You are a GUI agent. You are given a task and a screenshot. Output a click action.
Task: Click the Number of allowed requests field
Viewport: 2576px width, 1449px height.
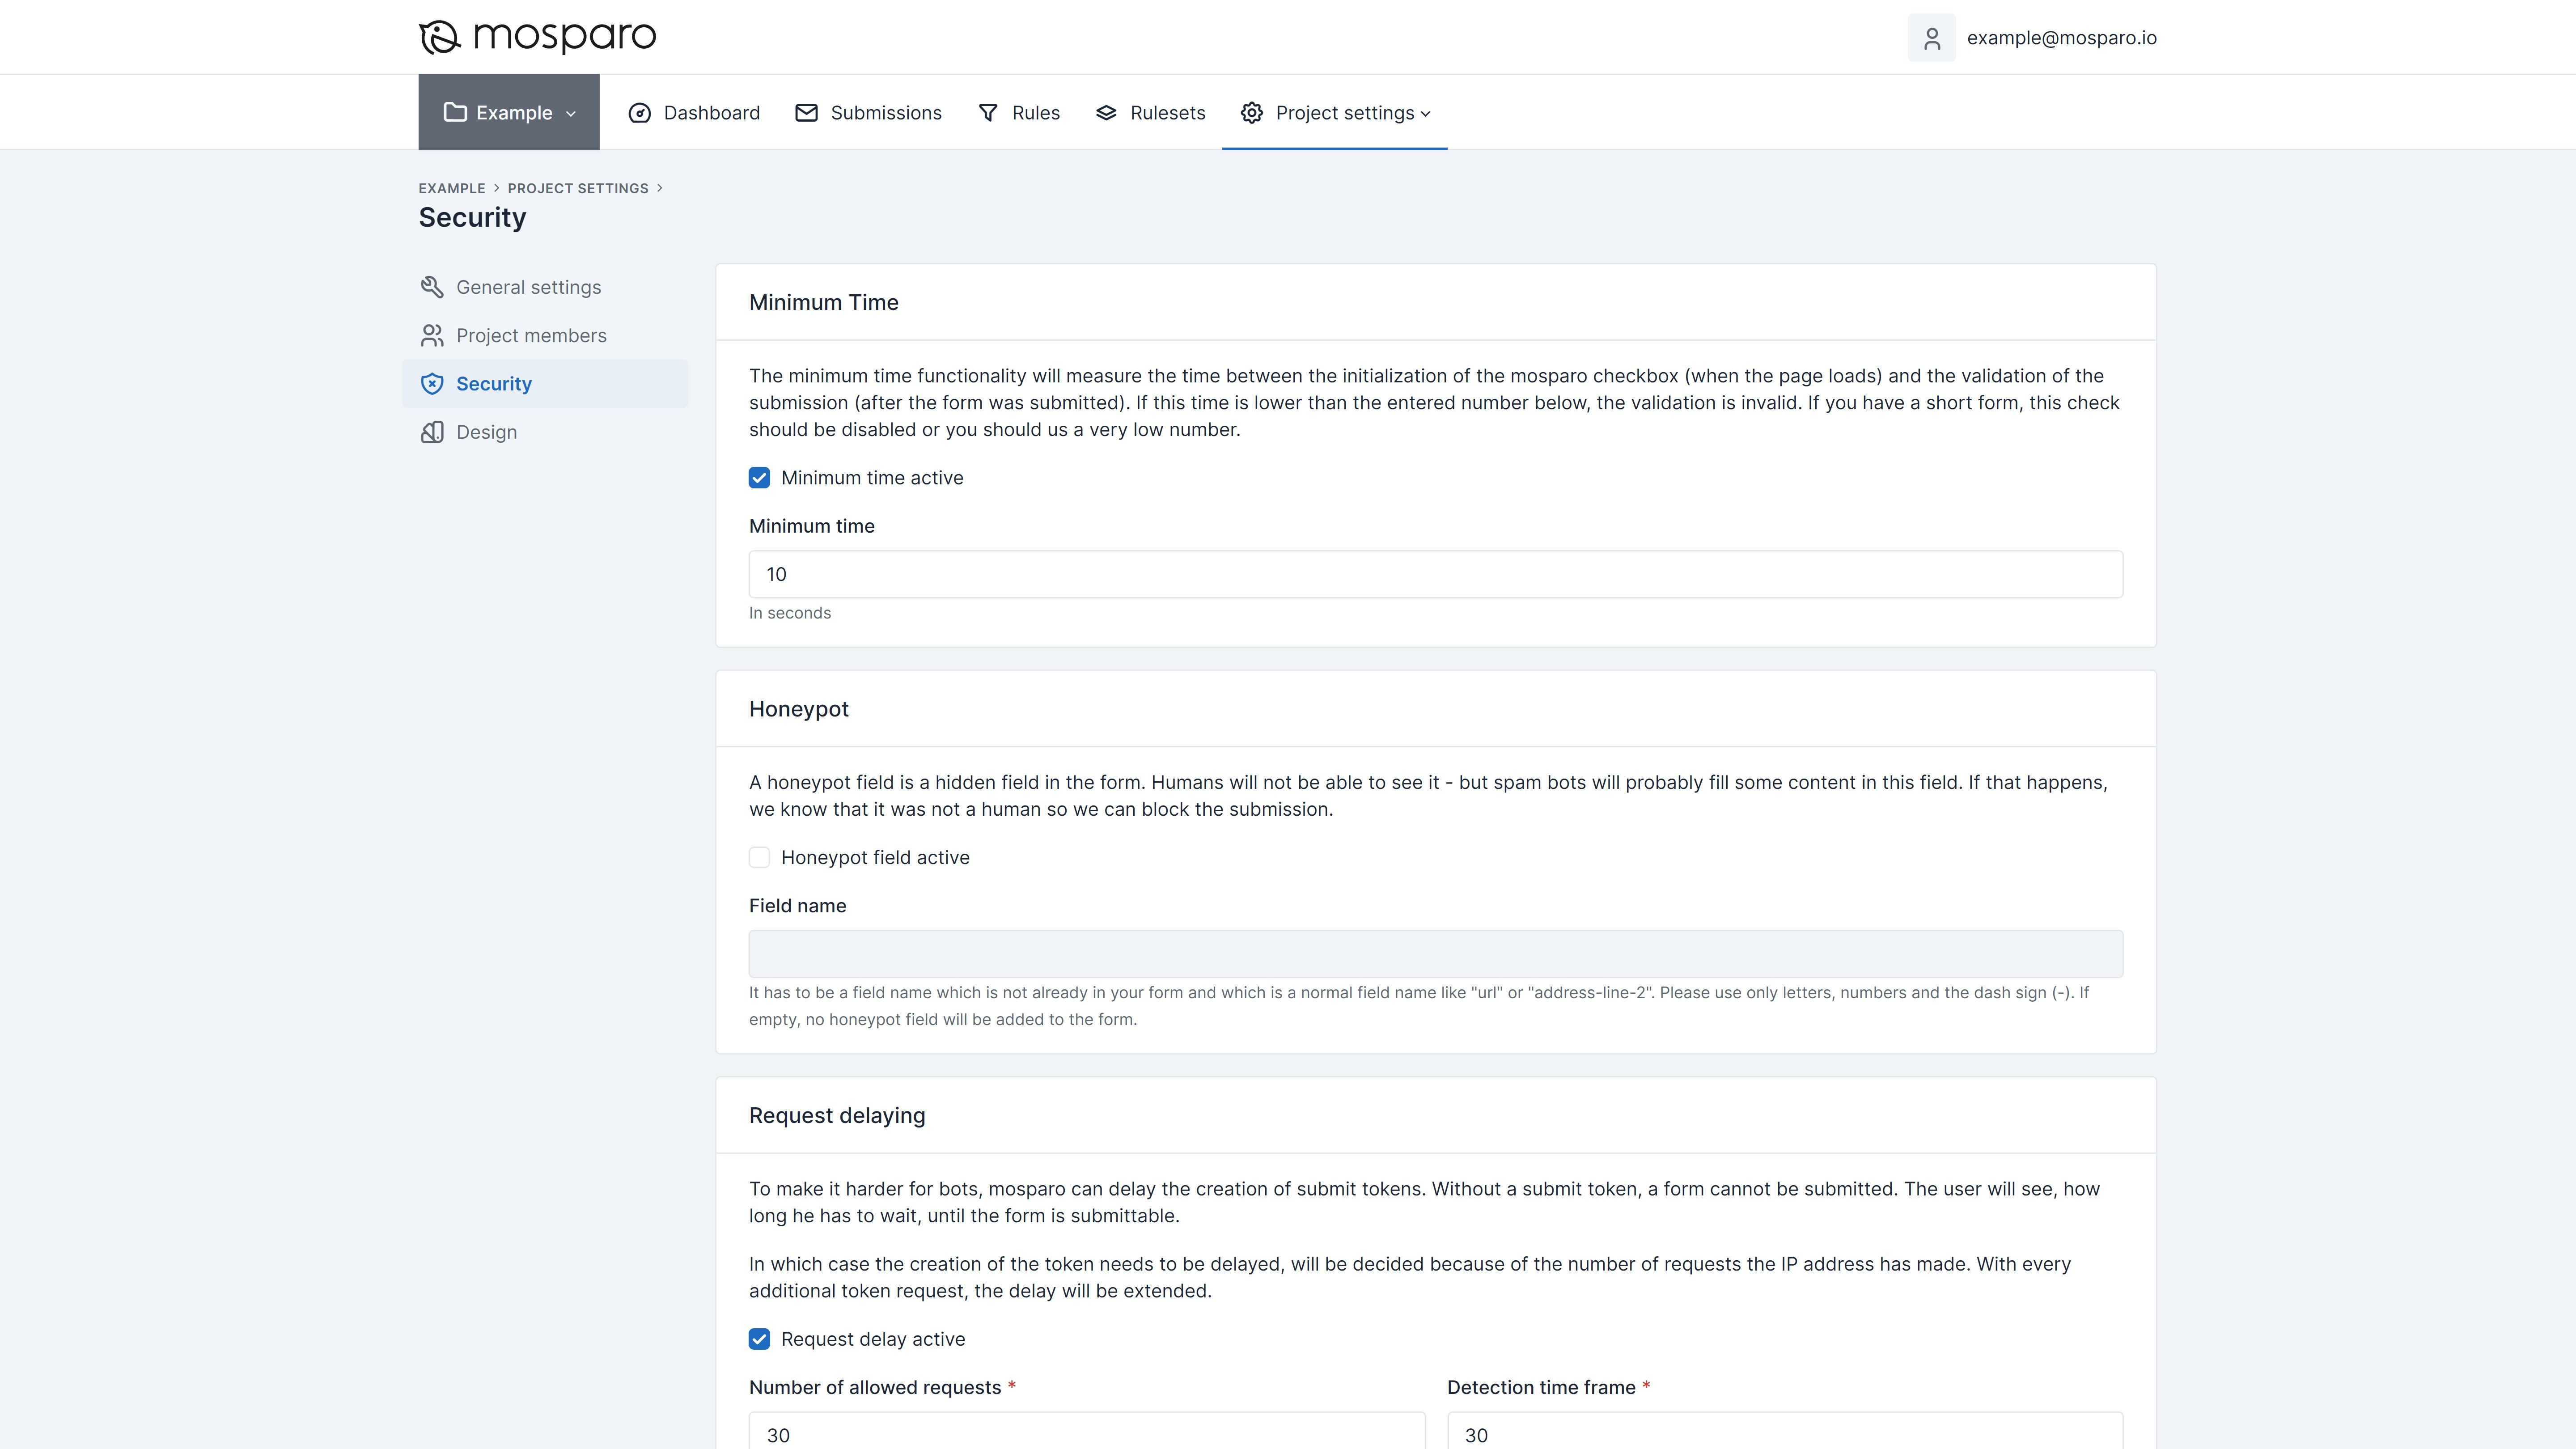1087,1431
